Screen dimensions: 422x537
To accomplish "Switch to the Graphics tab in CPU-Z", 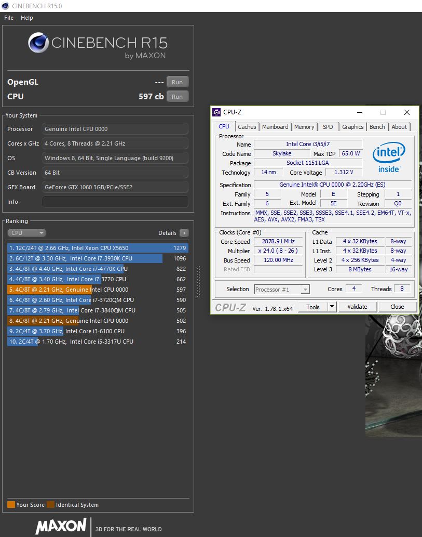I will tap(352, 127).
